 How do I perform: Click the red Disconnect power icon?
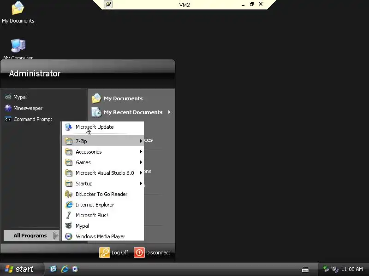[x=139, y=253]
